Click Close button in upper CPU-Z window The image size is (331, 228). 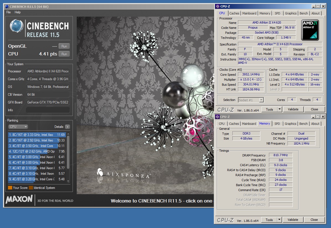pos(314,109)
